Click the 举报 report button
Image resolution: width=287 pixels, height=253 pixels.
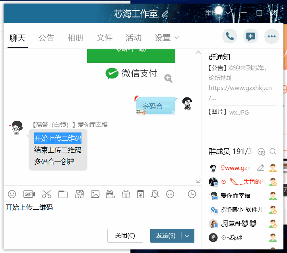(211, 13)
